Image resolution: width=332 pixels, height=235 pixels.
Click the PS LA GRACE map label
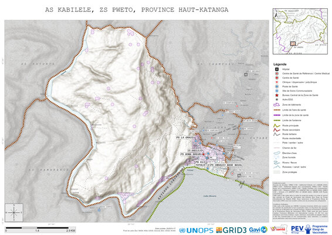pos(184,137)
